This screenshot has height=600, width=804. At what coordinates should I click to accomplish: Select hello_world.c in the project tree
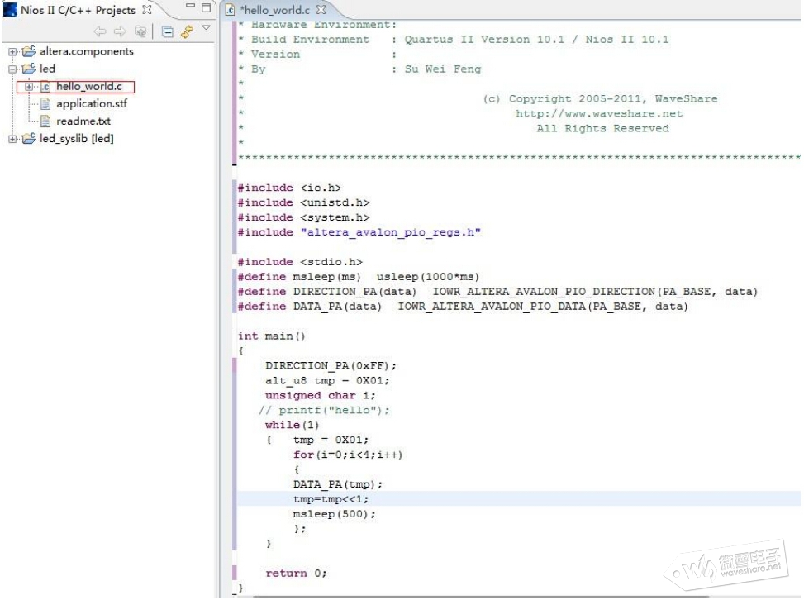88,86
